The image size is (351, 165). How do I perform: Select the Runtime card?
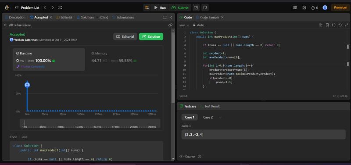(x=49, y=60)
